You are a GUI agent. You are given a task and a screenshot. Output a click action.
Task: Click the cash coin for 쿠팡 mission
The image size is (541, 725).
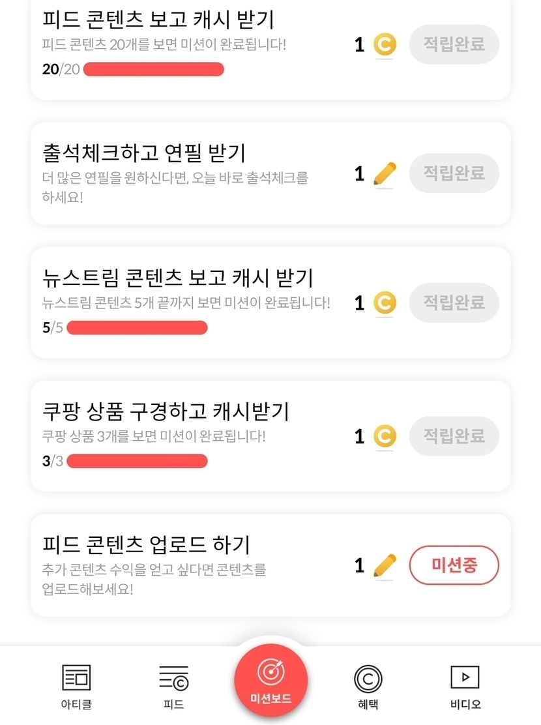click(385, 436)
